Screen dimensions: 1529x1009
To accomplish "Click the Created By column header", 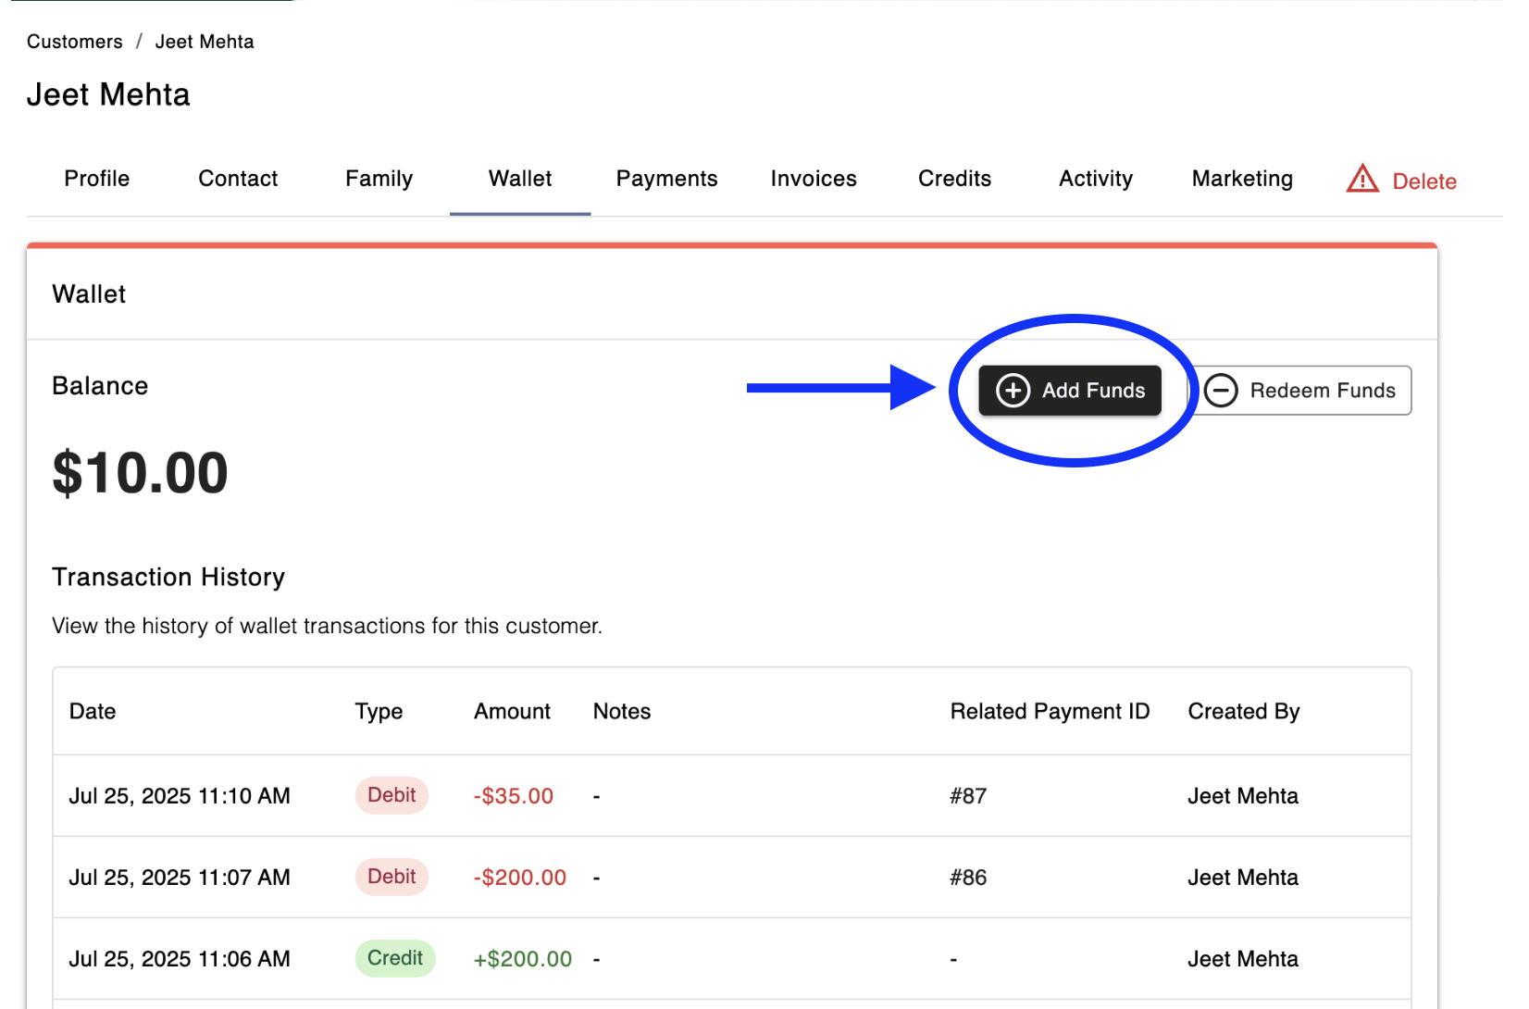I will pyautogui.click(x=1244, y=711).
